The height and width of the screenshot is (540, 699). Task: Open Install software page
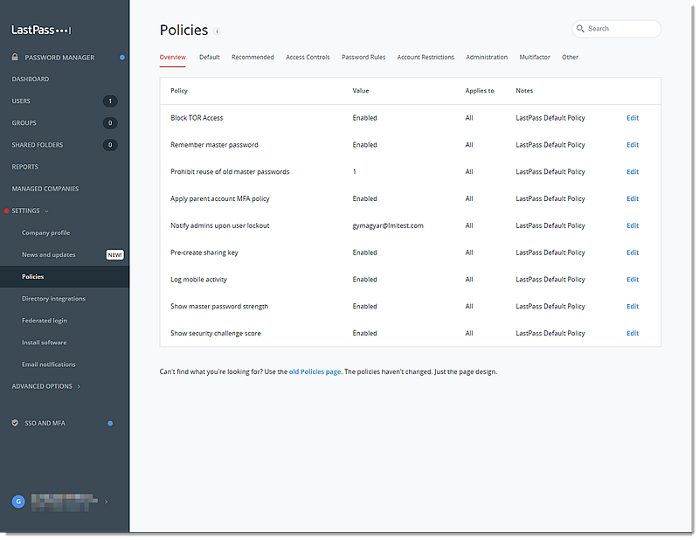pyautogui.click(x=45, y=343)
